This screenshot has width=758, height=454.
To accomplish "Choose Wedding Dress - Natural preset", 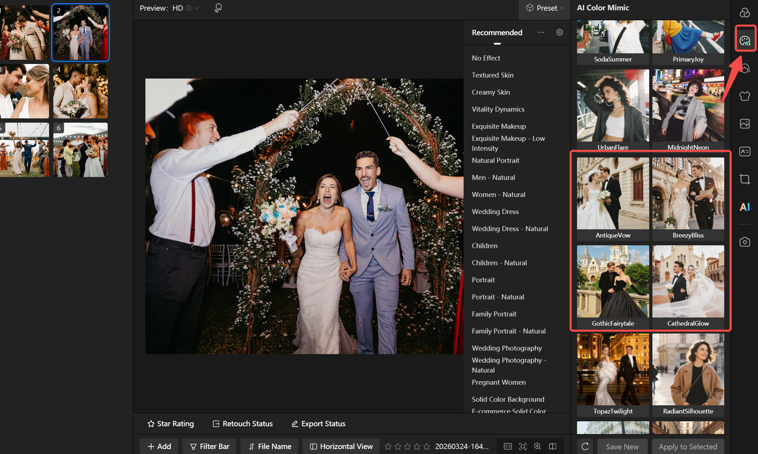I will tap(509, 229).
